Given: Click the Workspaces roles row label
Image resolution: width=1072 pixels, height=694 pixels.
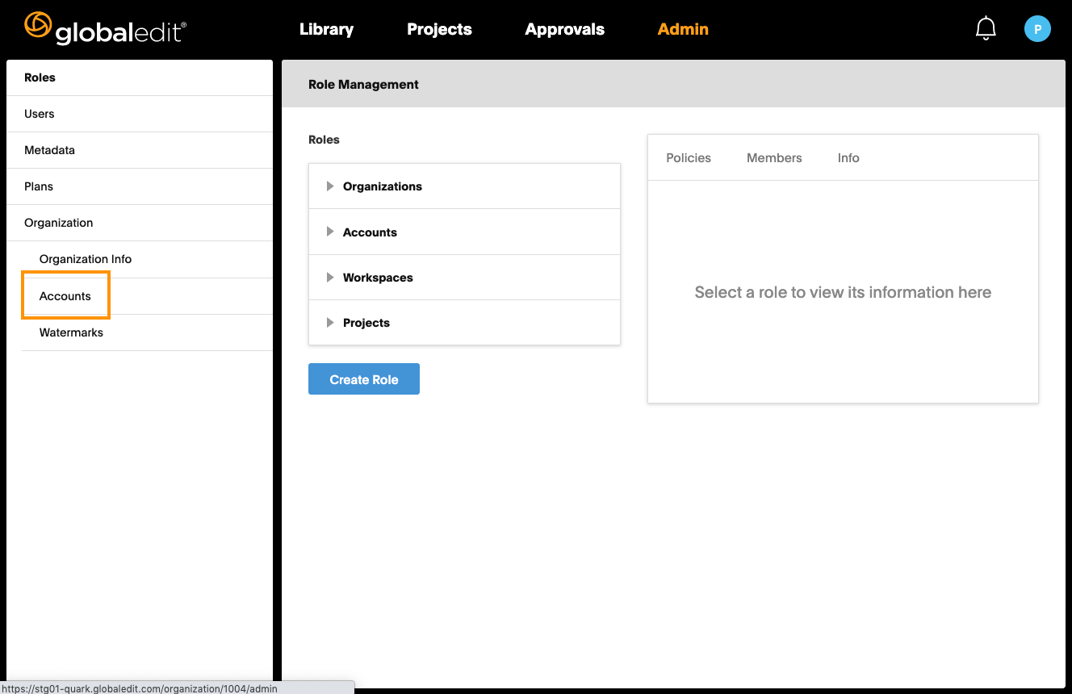Looking at the screenshot, I should click(378, 278).
